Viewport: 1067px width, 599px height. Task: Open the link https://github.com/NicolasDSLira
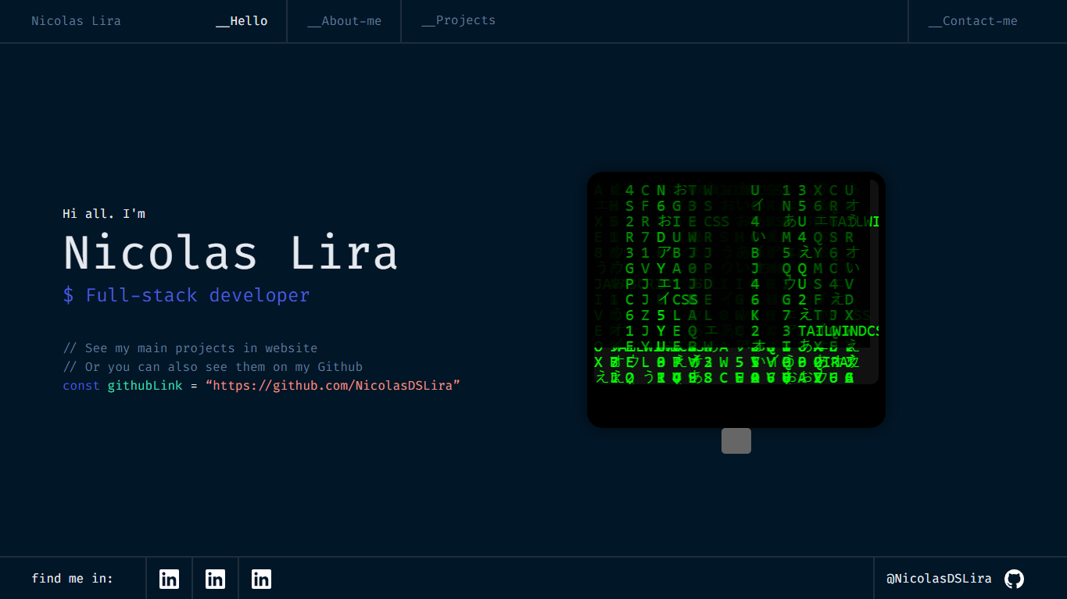332,385
